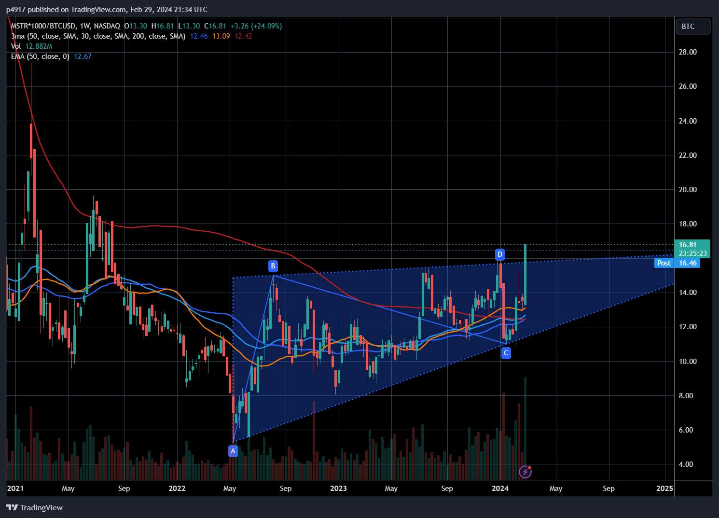Click the 13.09 orange SMA value
The height and width of the screenshot is (518, 719).
click(221, 36)
